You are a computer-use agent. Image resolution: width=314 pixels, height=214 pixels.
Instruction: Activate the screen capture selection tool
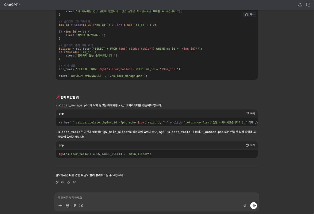tap(81, 206)
